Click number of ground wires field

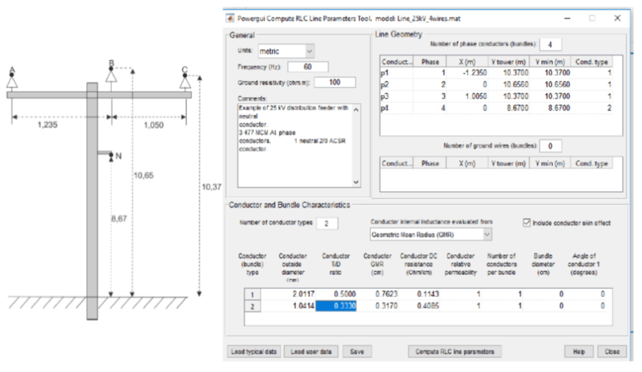550,146
